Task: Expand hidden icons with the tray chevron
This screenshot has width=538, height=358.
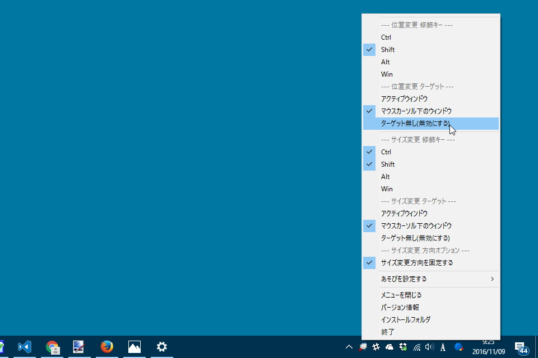Action: coord(349,347)
